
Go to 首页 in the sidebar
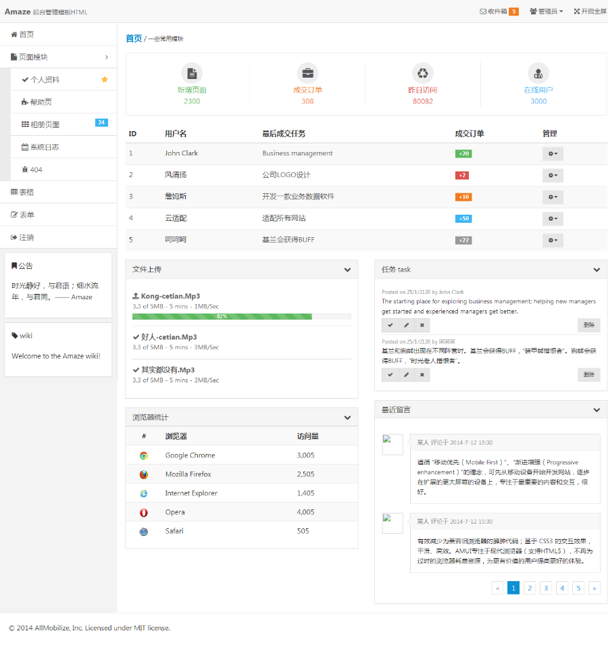[x=58, y=34]
